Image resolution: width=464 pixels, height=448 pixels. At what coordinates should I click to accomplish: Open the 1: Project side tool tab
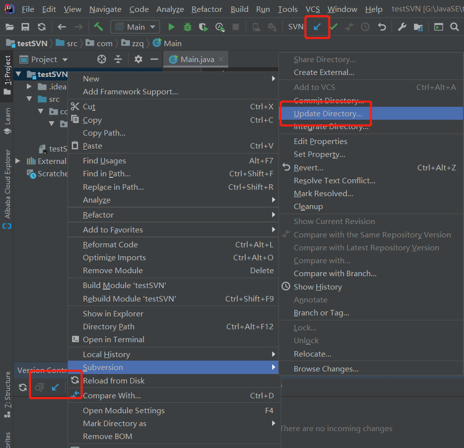point(7,75)
